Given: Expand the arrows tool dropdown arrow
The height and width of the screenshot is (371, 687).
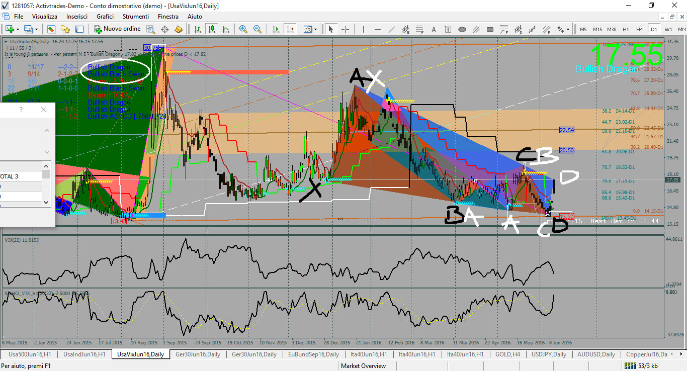Looking at the screenshot, I should (568, 29).
